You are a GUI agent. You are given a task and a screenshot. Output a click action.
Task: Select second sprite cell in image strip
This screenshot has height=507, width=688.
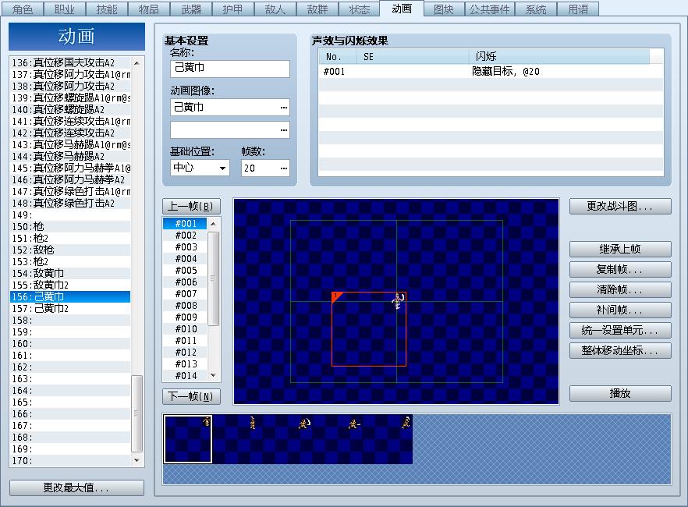[238, 439]
